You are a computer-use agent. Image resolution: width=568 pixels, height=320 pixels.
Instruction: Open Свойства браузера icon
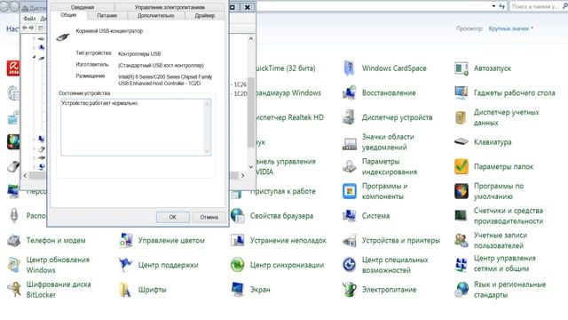coord(238,216)
